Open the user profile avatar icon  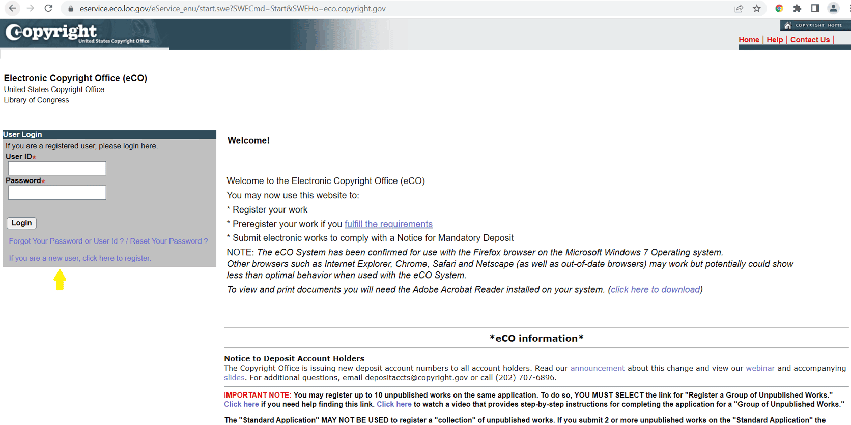click(833, 8)
